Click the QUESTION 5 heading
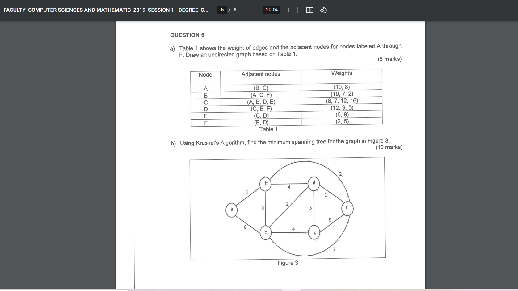This screenshot has width=518, height=291. [187, 35]
